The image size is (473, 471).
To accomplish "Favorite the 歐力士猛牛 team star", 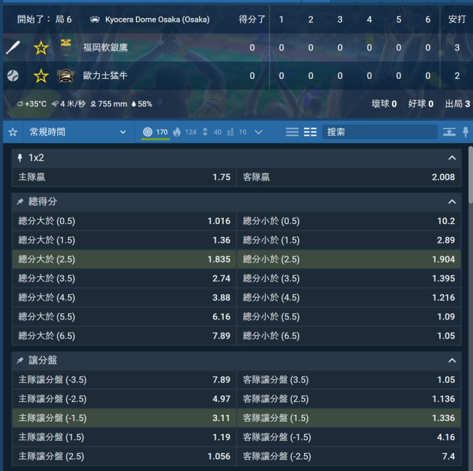I will 41,76.
